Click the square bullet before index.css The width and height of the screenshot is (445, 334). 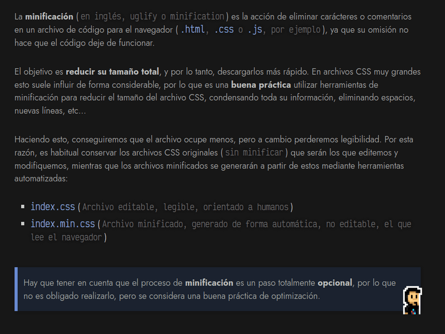[23, 207]
